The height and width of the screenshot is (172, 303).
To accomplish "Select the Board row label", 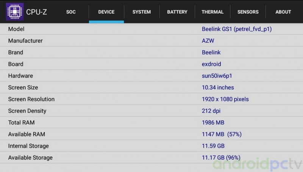I will [x=16, y=64].
